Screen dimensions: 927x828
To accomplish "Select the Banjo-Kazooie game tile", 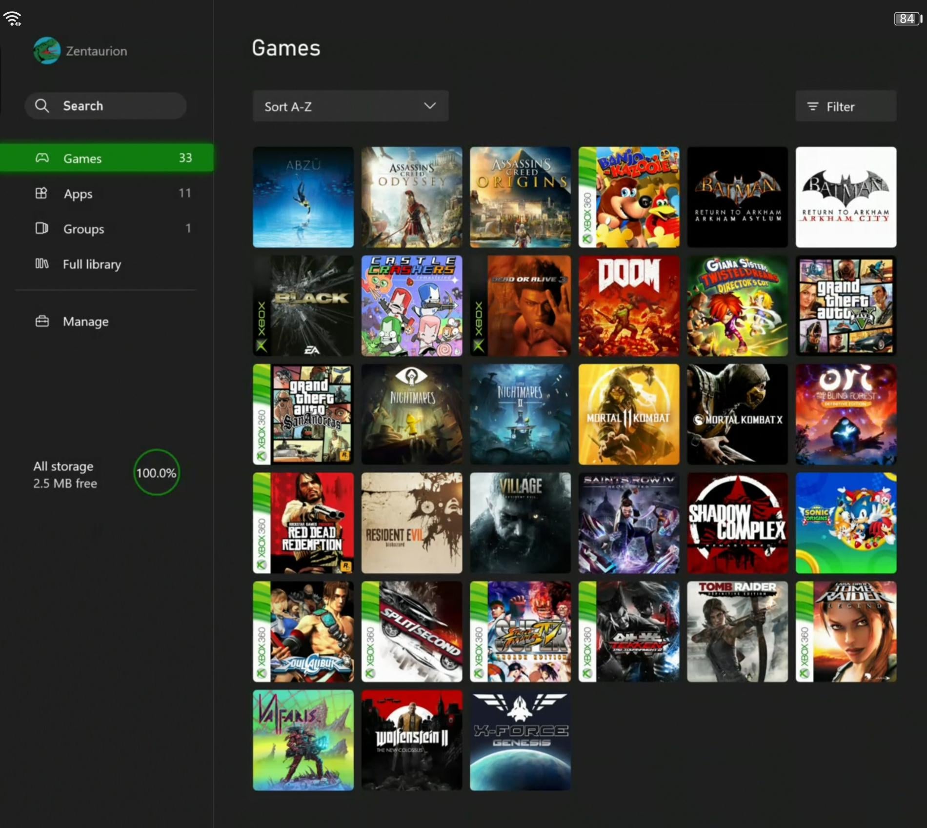I will click(x=628, y=197).
